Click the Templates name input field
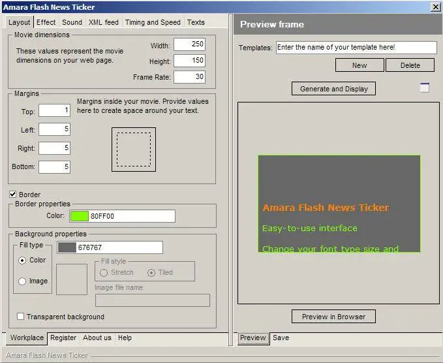 [x=356, y=48]
